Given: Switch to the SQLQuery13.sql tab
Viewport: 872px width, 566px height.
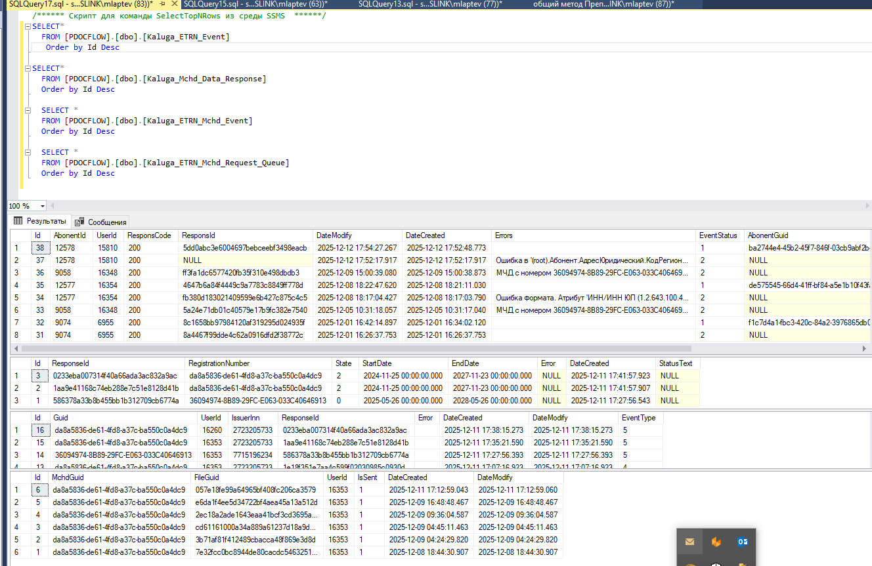Looking at the screenshot, I should 430,4.
